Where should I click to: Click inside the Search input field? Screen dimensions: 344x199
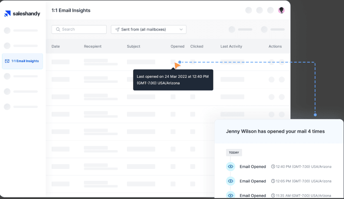click(83, 30)
